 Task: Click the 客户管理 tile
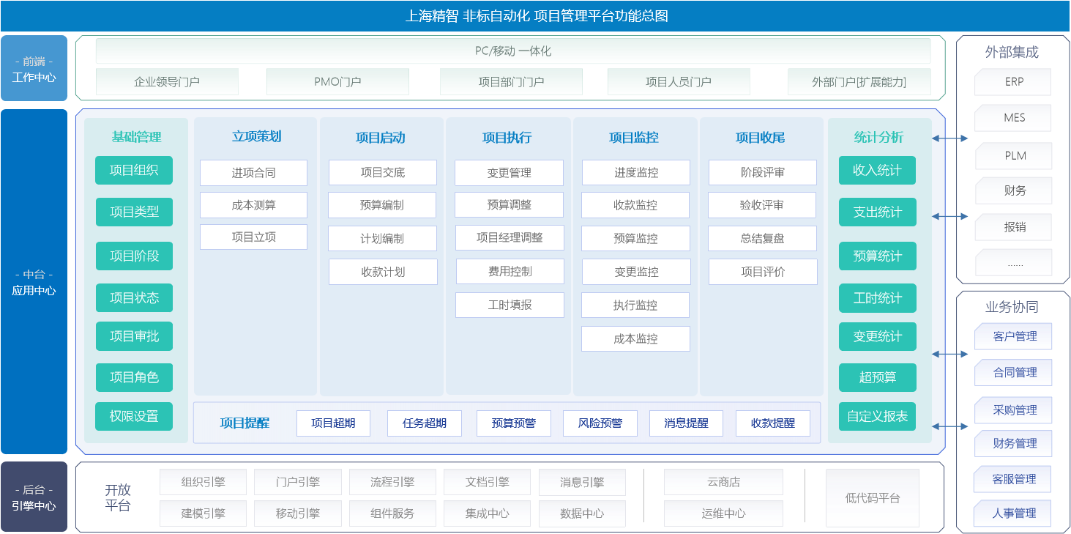[1013, 336]
